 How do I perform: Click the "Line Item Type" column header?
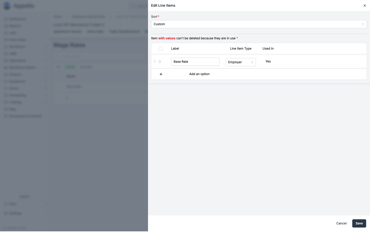pos(241,49)
